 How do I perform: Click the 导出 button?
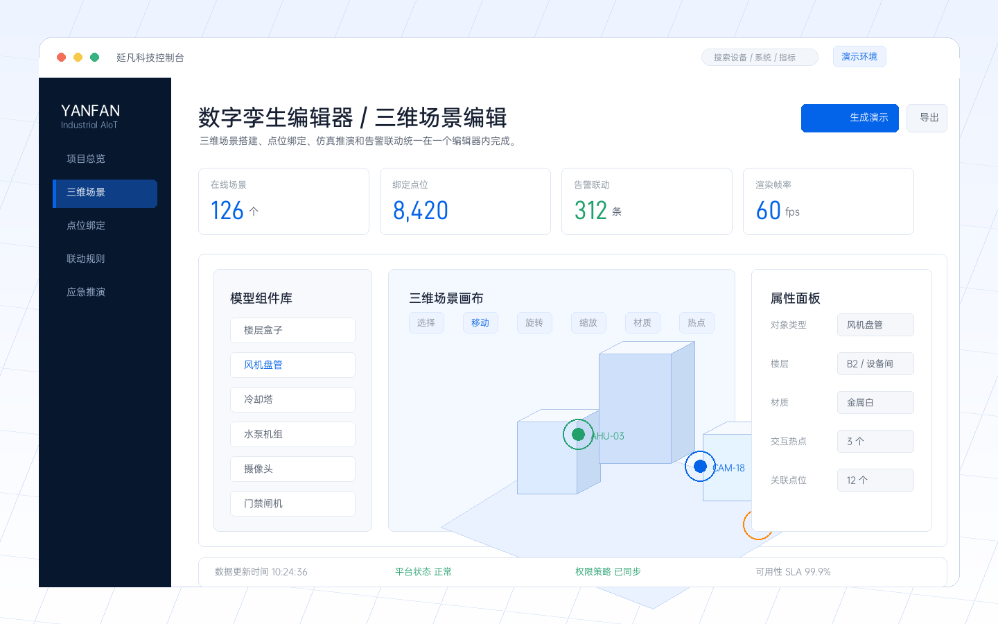[927, 118]
